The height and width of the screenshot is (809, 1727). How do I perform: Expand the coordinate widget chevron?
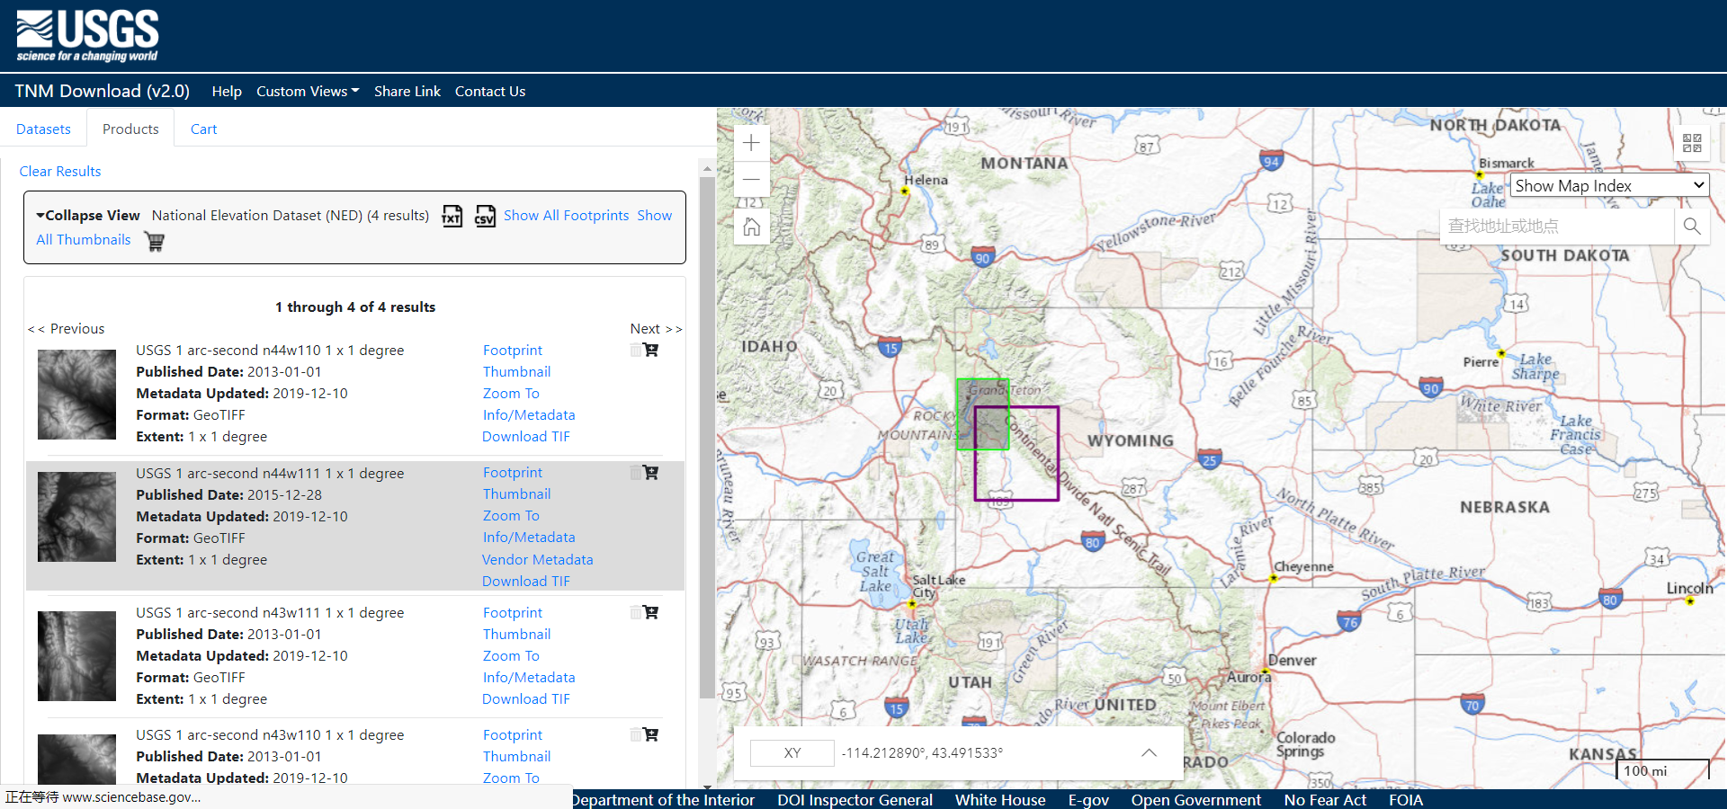(x=1149, y=752)
